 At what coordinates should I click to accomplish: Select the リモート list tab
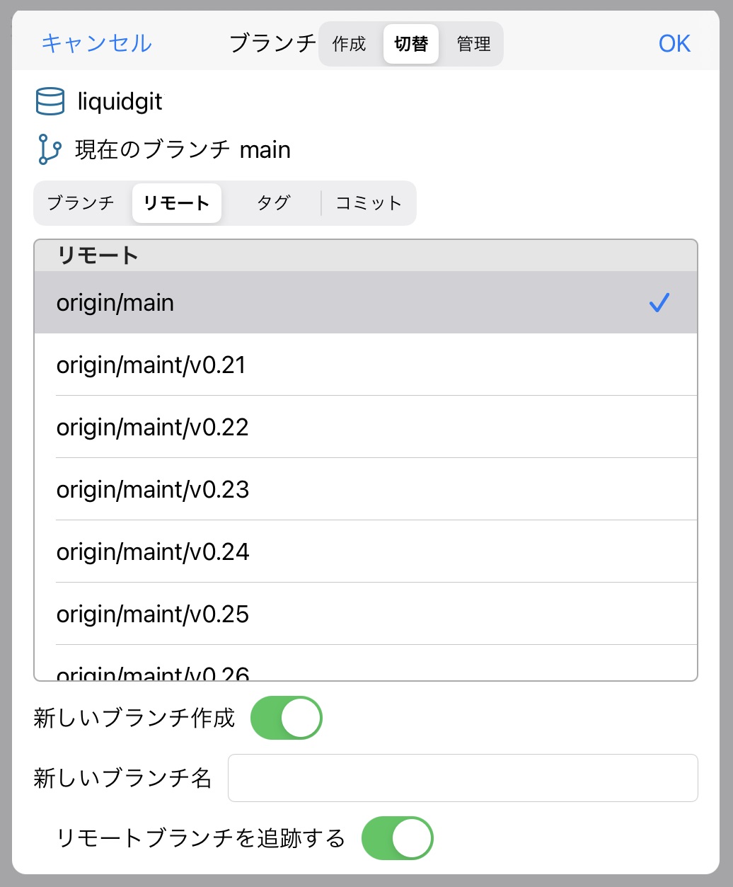coord(176,203)
